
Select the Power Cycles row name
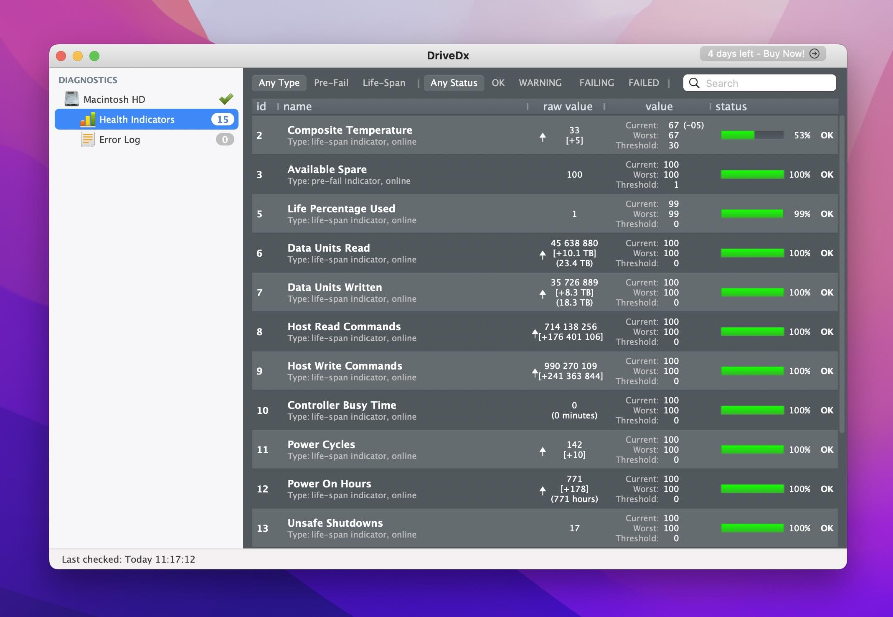pyautogui.click(x=321, y=444)
